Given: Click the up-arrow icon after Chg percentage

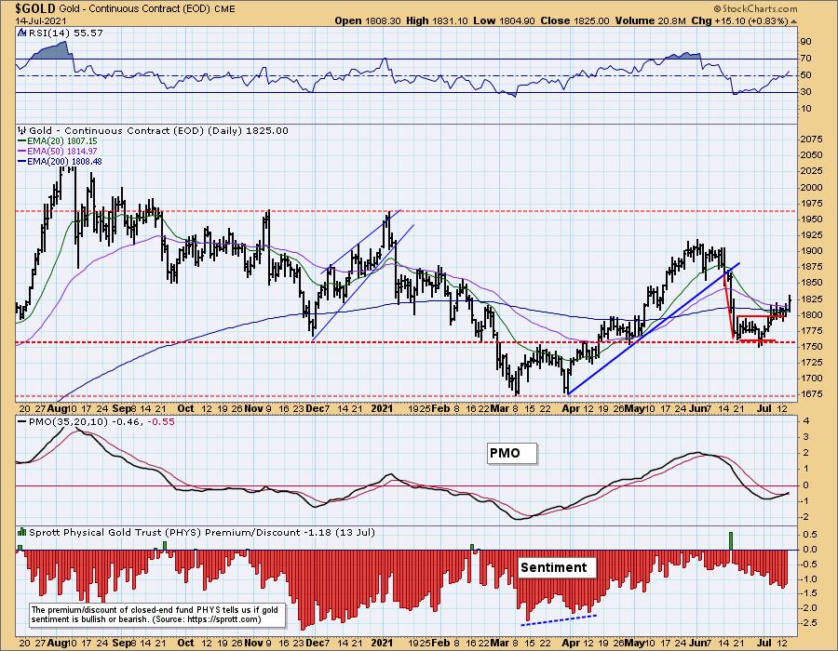Looking at the screenshot, I should 793,21.
